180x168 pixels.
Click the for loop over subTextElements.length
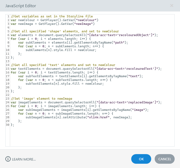tap(65, 80)
